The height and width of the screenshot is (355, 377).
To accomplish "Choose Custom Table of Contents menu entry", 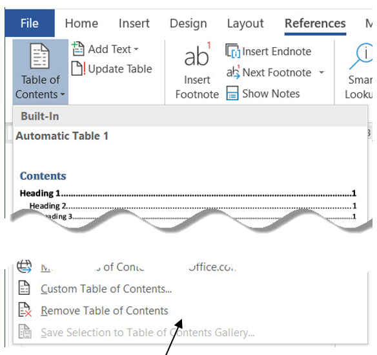I will 107,289.
